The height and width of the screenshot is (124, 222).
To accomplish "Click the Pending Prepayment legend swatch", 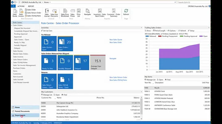I will click(160, 36).
